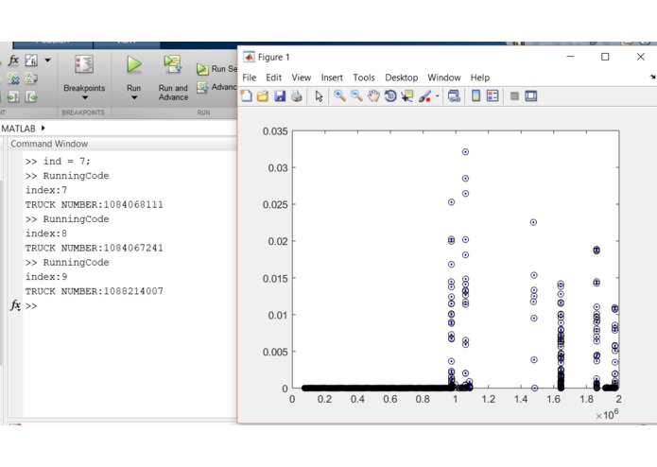Click the highest data point near 0.032
657x467 pixels.
465,152
